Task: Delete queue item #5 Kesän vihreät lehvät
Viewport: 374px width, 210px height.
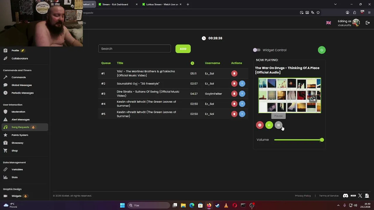Action: click(234, 114)
